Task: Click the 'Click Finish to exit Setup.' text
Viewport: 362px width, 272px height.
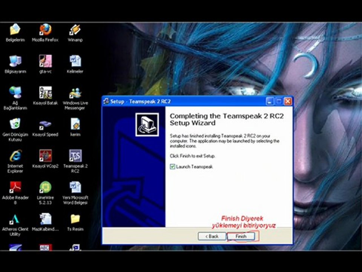Action: [x=193, y=156]
